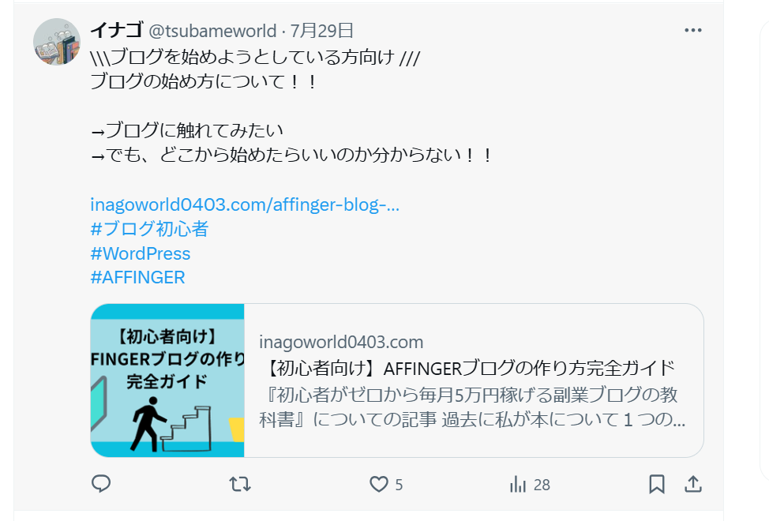Click the share upload icon
This screenshot has height=521, width=769.
(x=693, y=484)
